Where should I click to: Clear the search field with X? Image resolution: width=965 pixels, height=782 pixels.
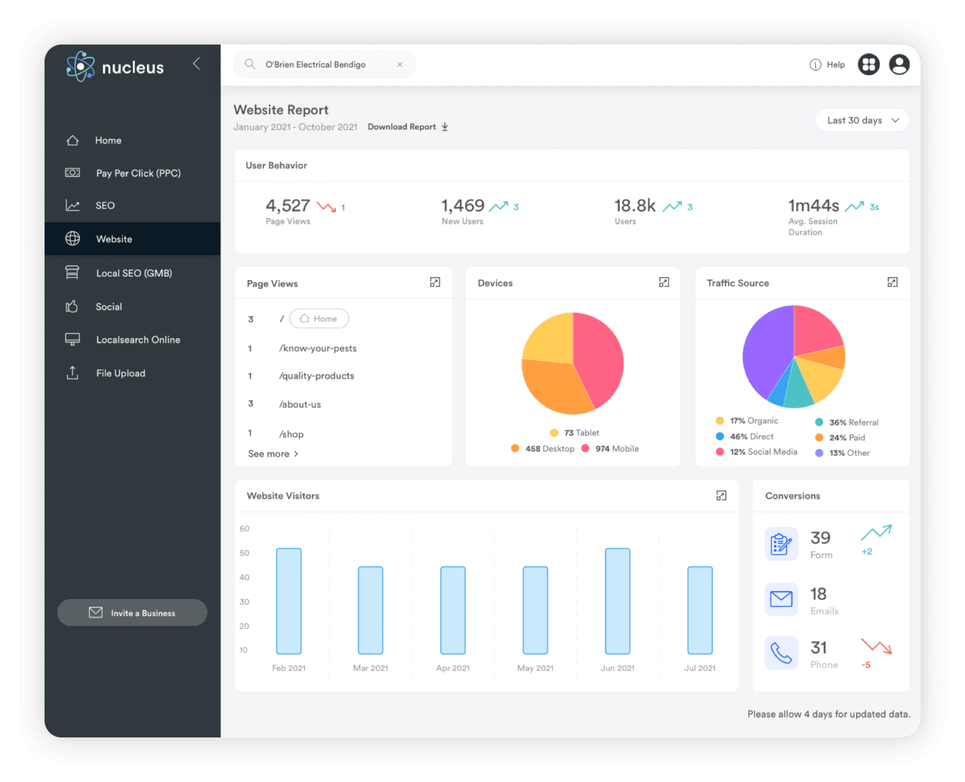[400, 64]
